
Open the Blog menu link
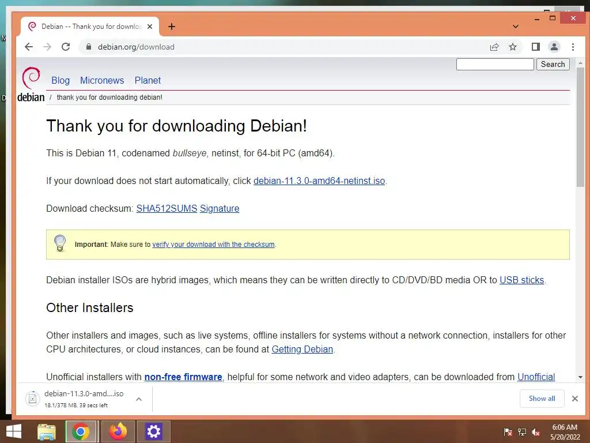tap(60, 80)
